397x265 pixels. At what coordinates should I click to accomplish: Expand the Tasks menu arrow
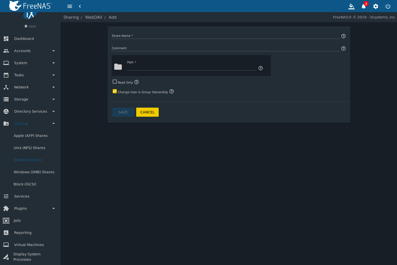[54, 75]
